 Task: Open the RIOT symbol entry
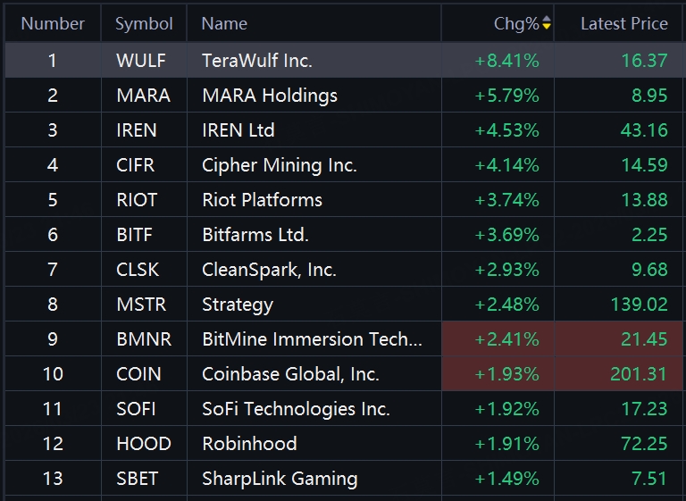[137, 200]
